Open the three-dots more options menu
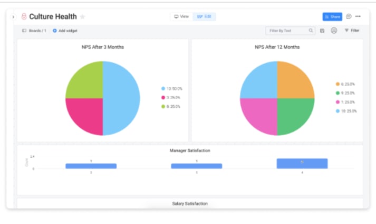The height and width of the screenshot is (224, 376). pyautogui.click(x=358, y=16)
